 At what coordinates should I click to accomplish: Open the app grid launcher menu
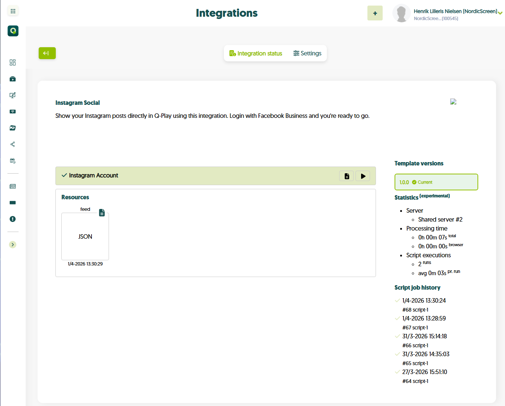[13, 11]
